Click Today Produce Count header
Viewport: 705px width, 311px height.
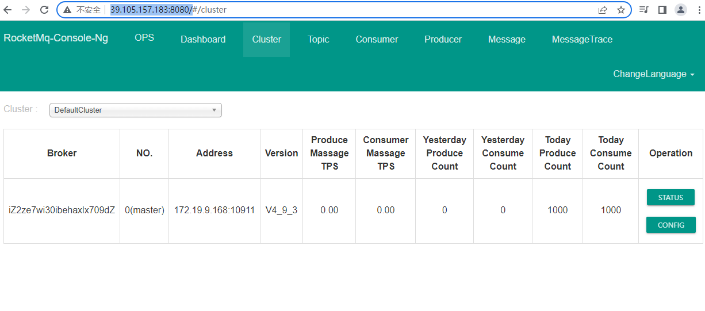pyautogui.click(x=558, y=153)
